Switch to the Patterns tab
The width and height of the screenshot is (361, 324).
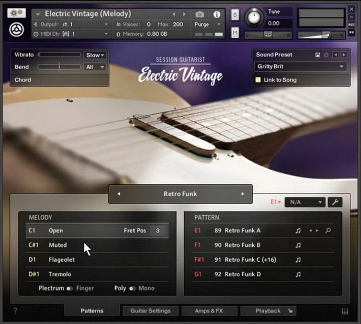point(92,311)
